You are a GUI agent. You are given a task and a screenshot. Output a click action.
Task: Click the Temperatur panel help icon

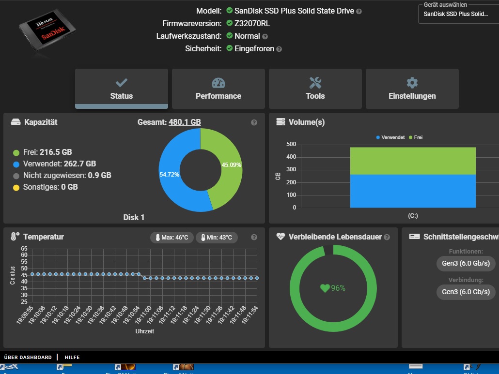pos(254,237)
